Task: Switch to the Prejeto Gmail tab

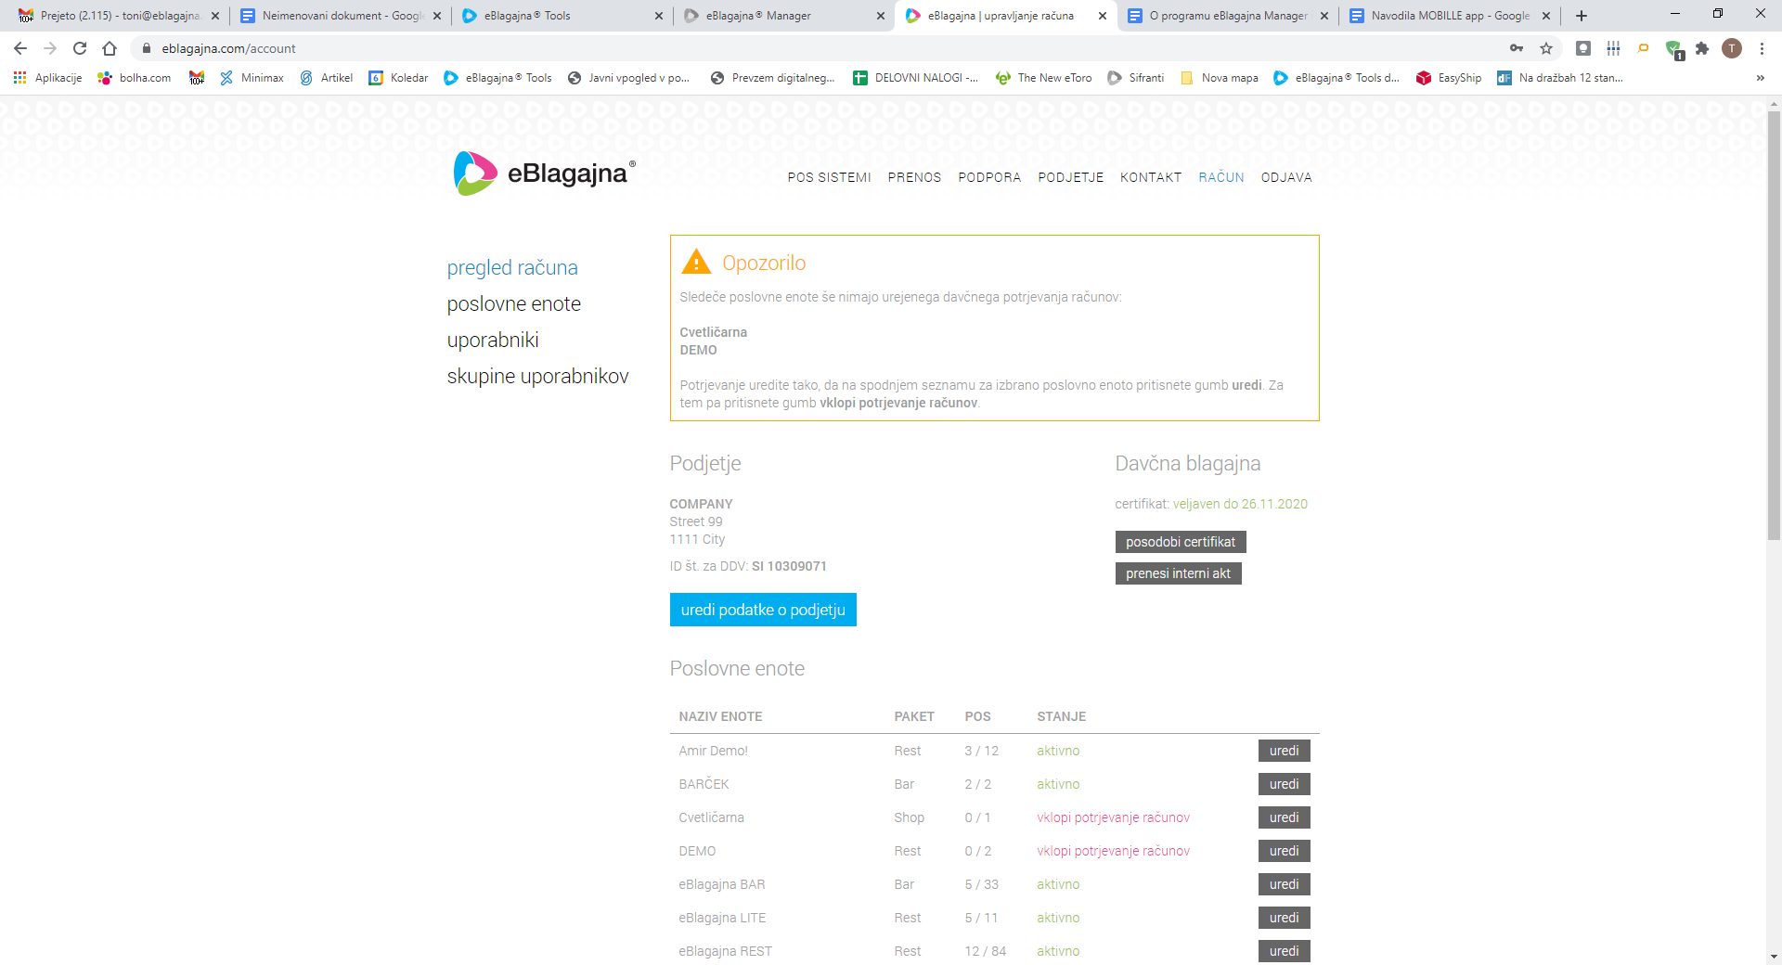Action: click(x=118, y=16)
